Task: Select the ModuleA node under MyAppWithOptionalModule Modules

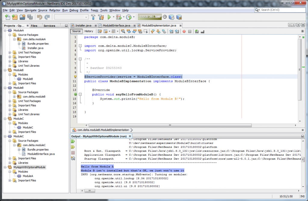Action: [x=28, y=176]
